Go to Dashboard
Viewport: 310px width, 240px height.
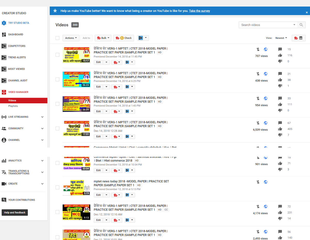[16, 34]
